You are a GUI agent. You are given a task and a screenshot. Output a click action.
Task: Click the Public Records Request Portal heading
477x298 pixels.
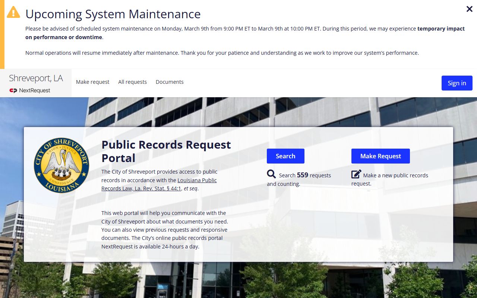click(x=166, y=151)
